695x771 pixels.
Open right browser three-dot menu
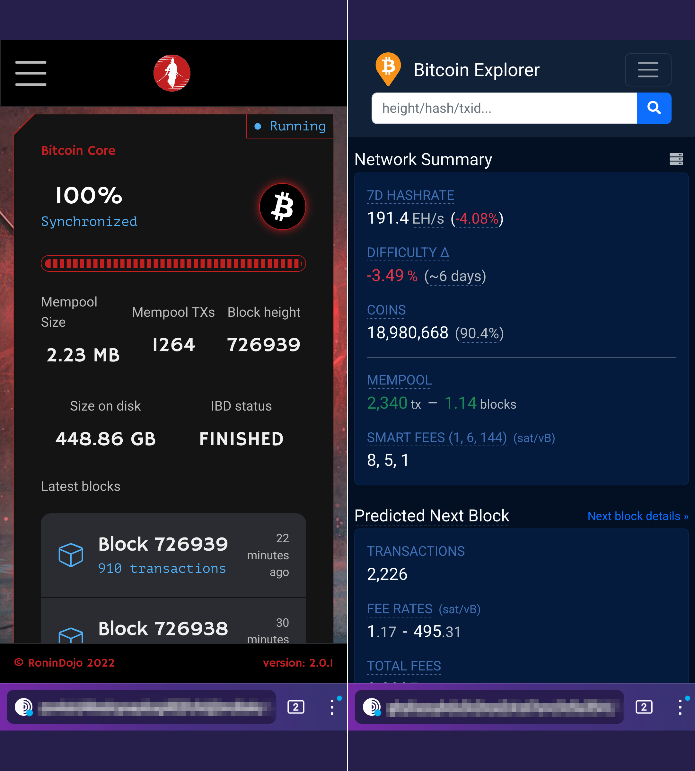pyautogui.click(x=680, y=707)
